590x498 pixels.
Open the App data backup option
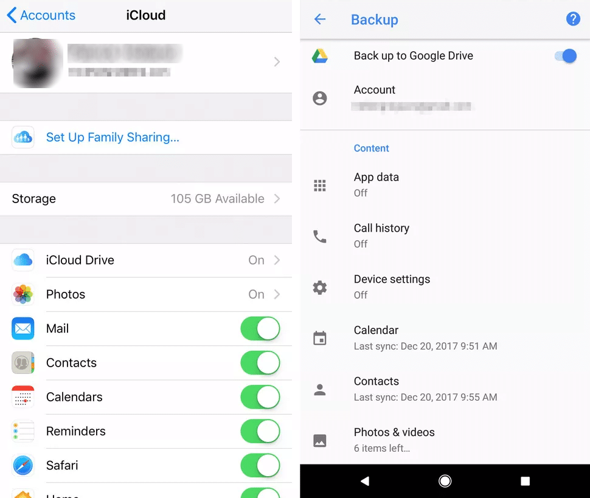coord(377,184)
